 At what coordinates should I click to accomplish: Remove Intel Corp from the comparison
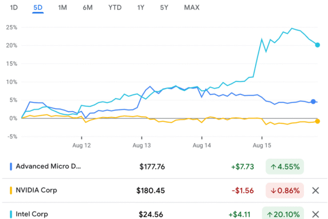(x=315, y=214)
